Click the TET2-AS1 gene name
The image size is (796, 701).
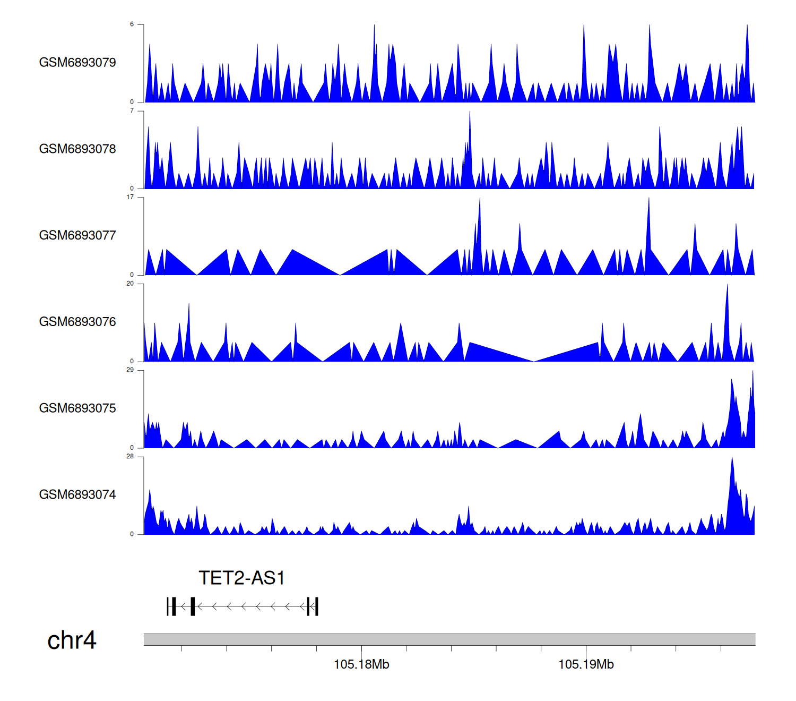(x=242, y=578)
